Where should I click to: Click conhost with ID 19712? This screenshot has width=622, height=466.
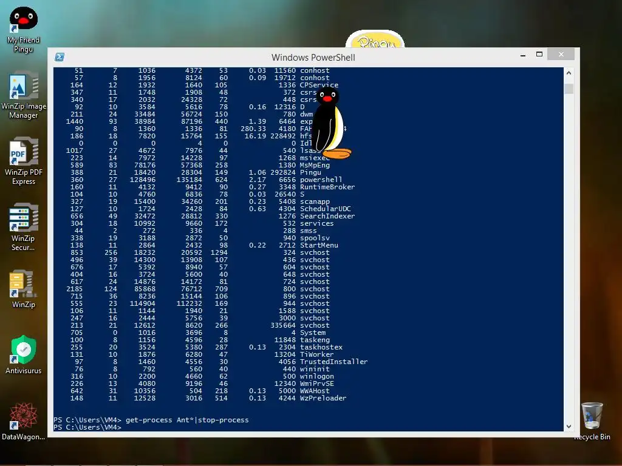pyautogui.click(x=315, y=78)
